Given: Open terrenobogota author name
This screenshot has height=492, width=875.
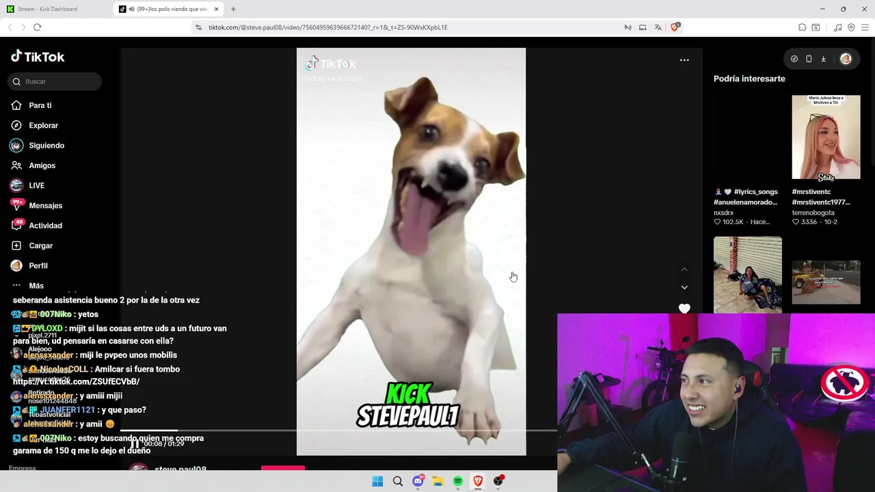Looking at the screenshot, I should click(813, 213).
